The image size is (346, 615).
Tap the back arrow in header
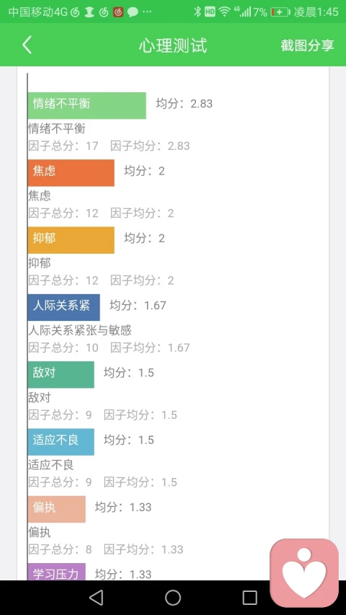click(x=27, y=45)
